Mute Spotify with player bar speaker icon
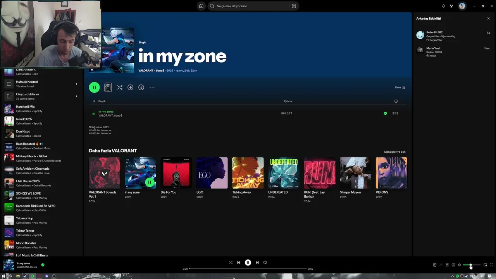496x279 pixels. [x=459, y=265]
